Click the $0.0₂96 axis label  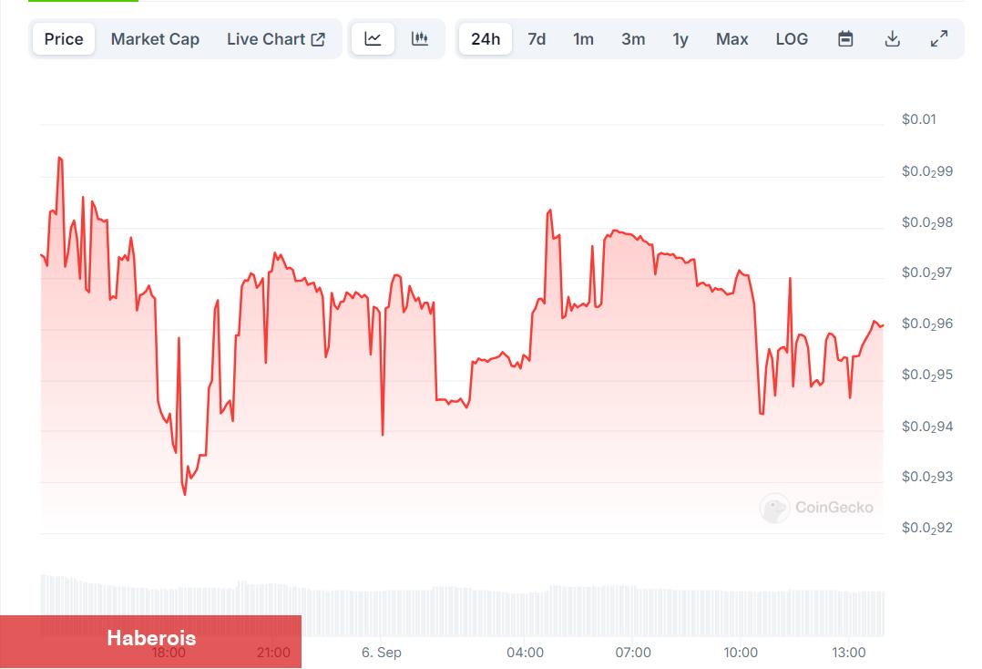927,324
